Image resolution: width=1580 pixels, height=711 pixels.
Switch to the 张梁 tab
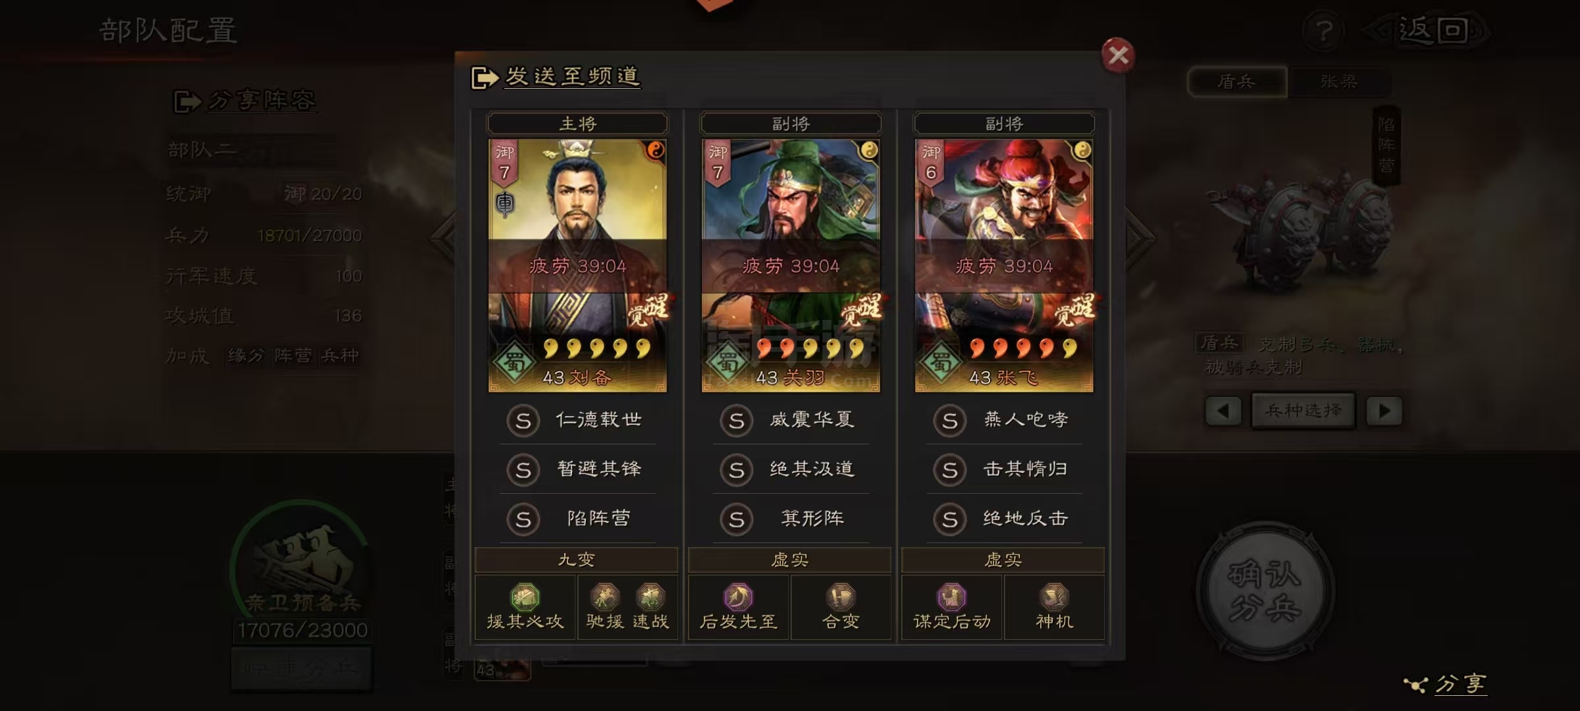(x=1339, y=82)
